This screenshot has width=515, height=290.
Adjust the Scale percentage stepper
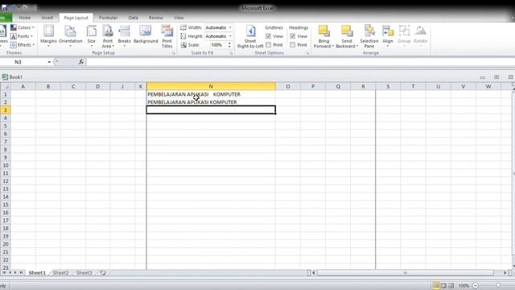229,45
